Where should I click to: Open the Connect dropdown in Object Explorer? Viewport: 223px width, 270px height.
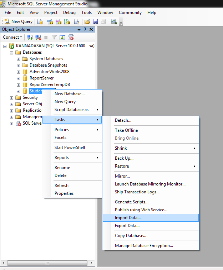click(12, 37)
